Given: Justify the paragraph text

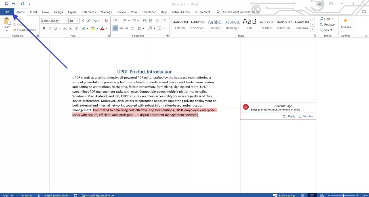Looking at the screenshot, I should pyautogui.click(x=133, y=28).
